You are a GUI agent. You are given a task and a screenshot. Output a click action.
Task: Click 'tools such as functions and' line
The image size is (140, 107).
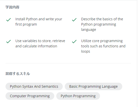(103, 46)
